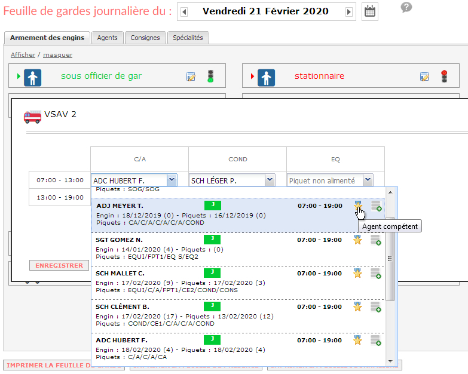
Task: Click person icon of stationnaire
Action: [266, 78]
